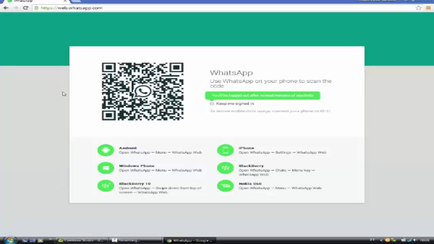Click the green logged out notice
This screenshot has width=434, height=244.
tap(262, 96)
